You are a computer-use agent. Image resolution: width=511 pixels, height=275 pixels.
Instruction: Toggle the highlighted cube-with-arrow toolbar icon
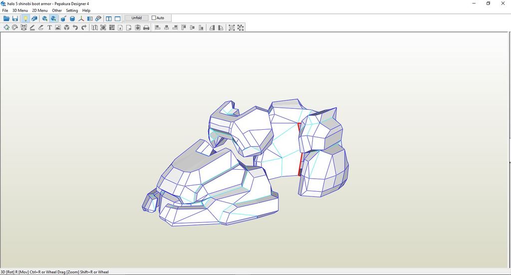(x=53, y=18)
